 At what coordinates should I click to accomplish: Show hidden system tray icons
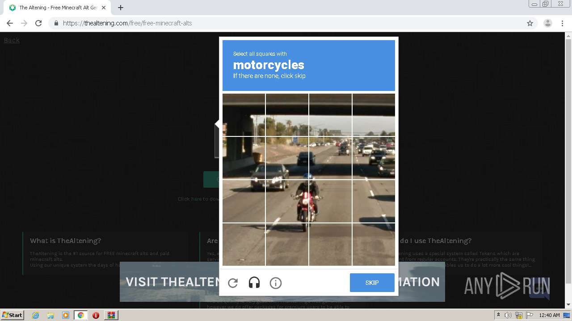coord(499,315)
